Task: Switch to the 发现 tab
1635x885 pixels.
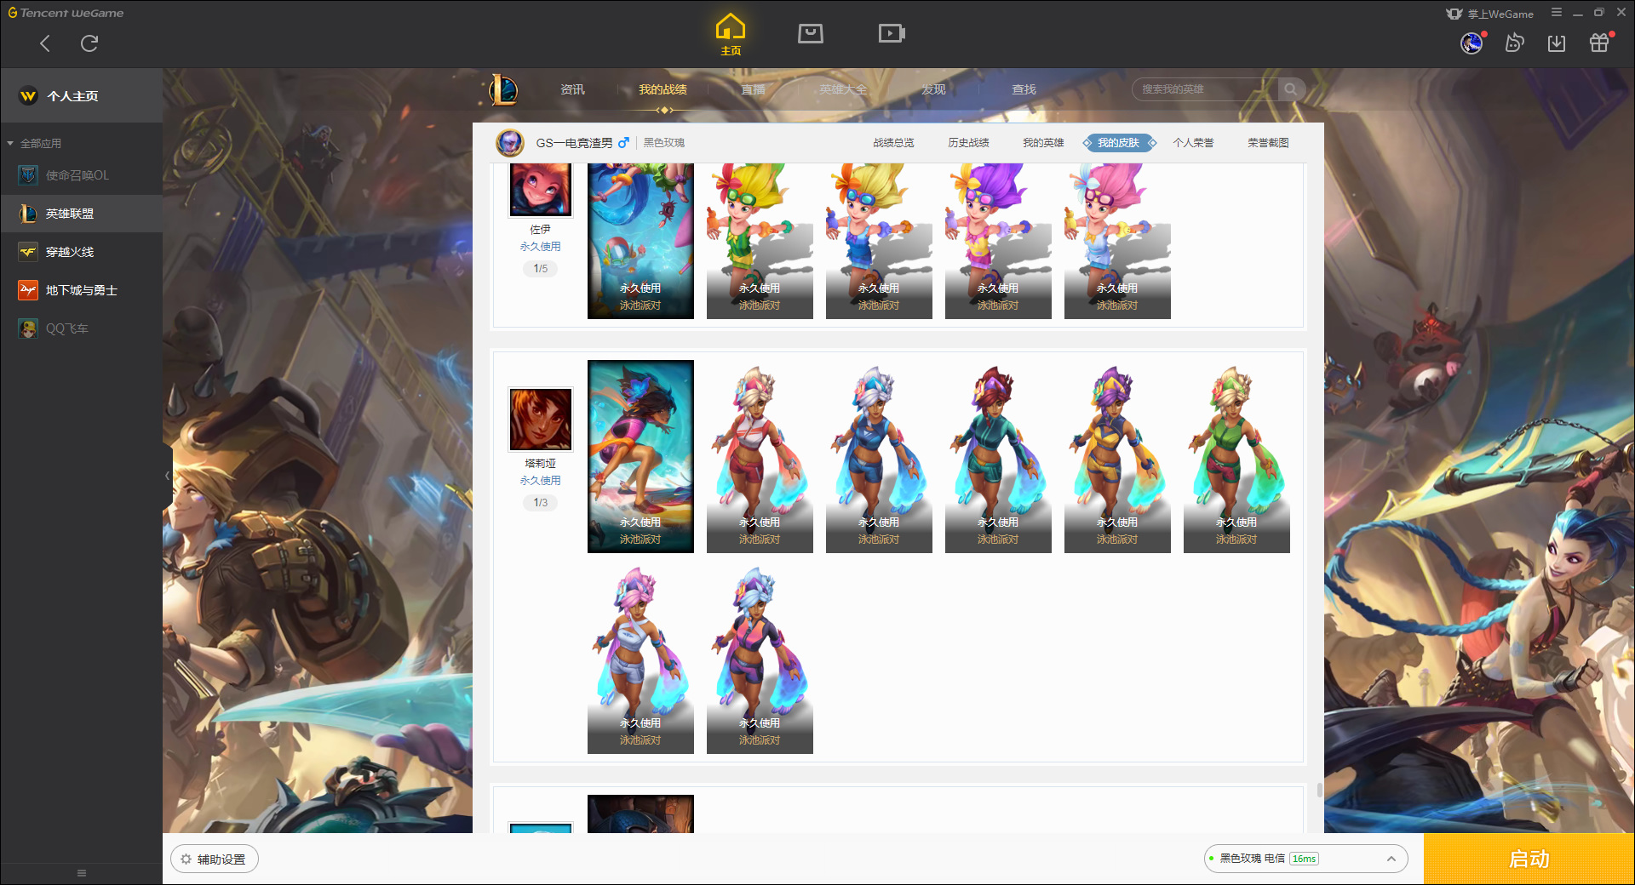Action: 933,89
